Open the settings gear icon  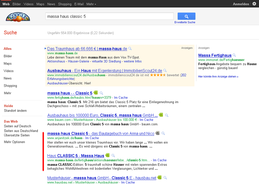click(x=254, y=4)
